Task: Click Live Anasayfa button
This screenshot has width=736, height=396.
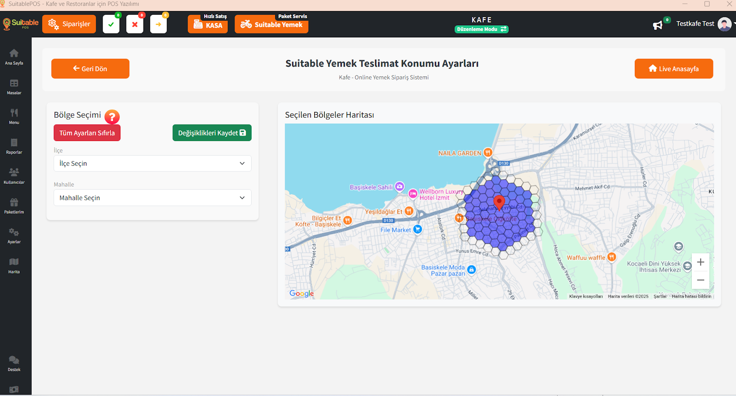Action: point(674,69)
